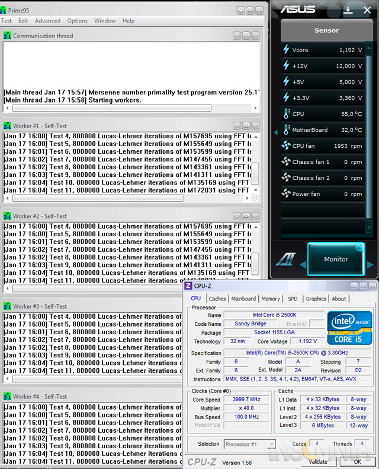Screen dimensions: 379x469
Task: Click the OK button in CPU-Z
Action: pos(357,461)
